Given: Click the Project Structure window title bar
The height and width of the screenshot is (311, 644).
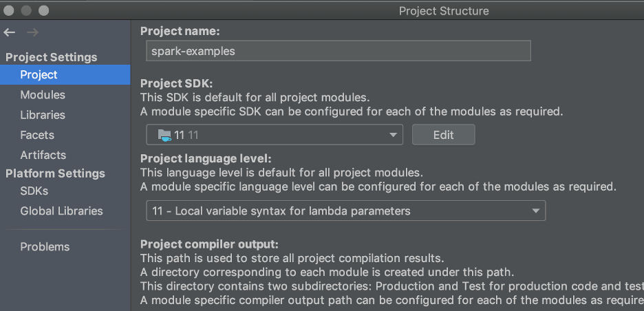Looking at the screenshot, I should pyautogui.click(x=444, y=11).
